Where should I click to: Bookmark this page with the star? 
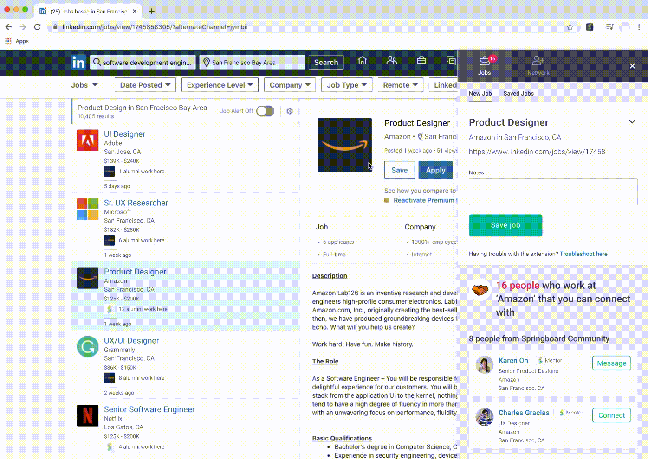(x=570, y=27)
